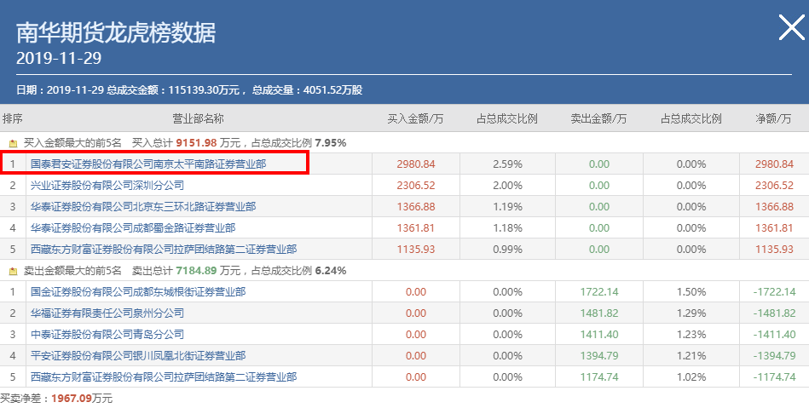Click net amount -1722.14
Viewport: 809px width, 408px height.
click(x=774, y=292)
